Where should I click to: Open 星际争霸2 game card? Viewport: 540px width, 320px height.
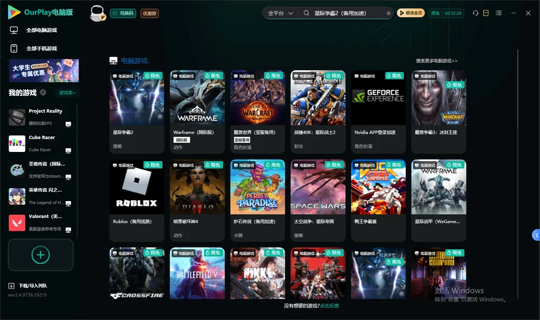[x=137, y=112]
